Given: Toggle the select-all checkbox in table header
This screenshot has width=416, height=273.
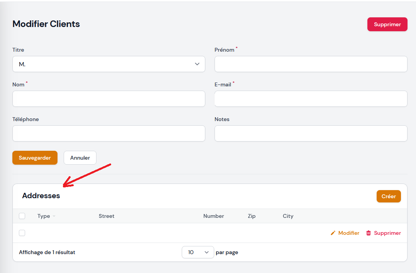Looking at the screenshot, I should tap(22, 216).
